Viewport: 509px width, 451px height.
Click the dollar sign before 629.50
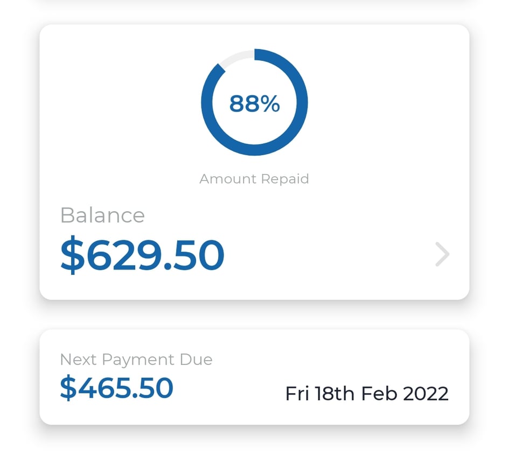tap(72, 254)
